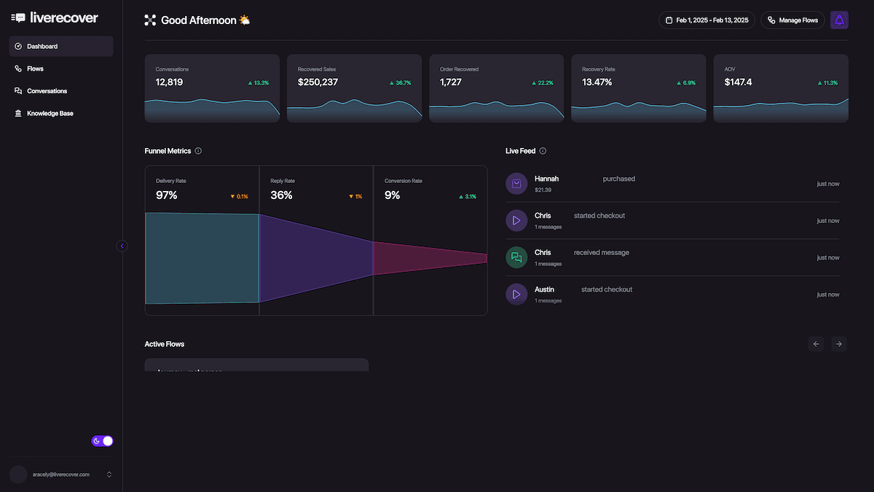Open the Feb 1 – Feb 13 date range picker

[706, 20]
